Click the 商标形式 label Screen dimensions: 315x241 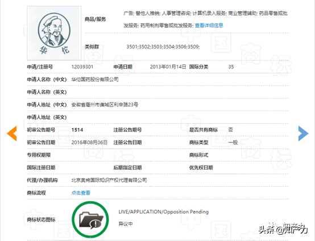pyautogui.click(x=198, y=155)
